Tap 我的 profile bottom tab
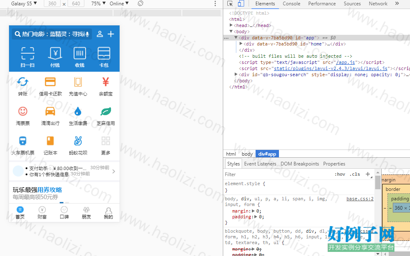The image size is (410, 256). tap(108, 213)
